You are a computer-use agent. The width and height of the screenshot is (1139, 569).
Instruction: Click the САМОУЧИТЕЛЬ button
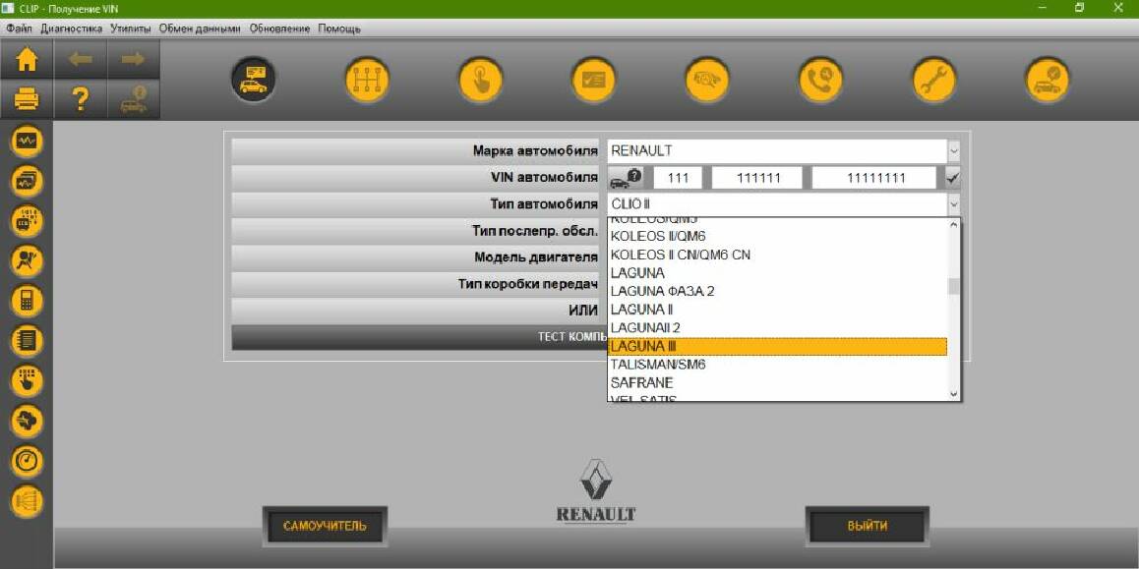(325, 526)
